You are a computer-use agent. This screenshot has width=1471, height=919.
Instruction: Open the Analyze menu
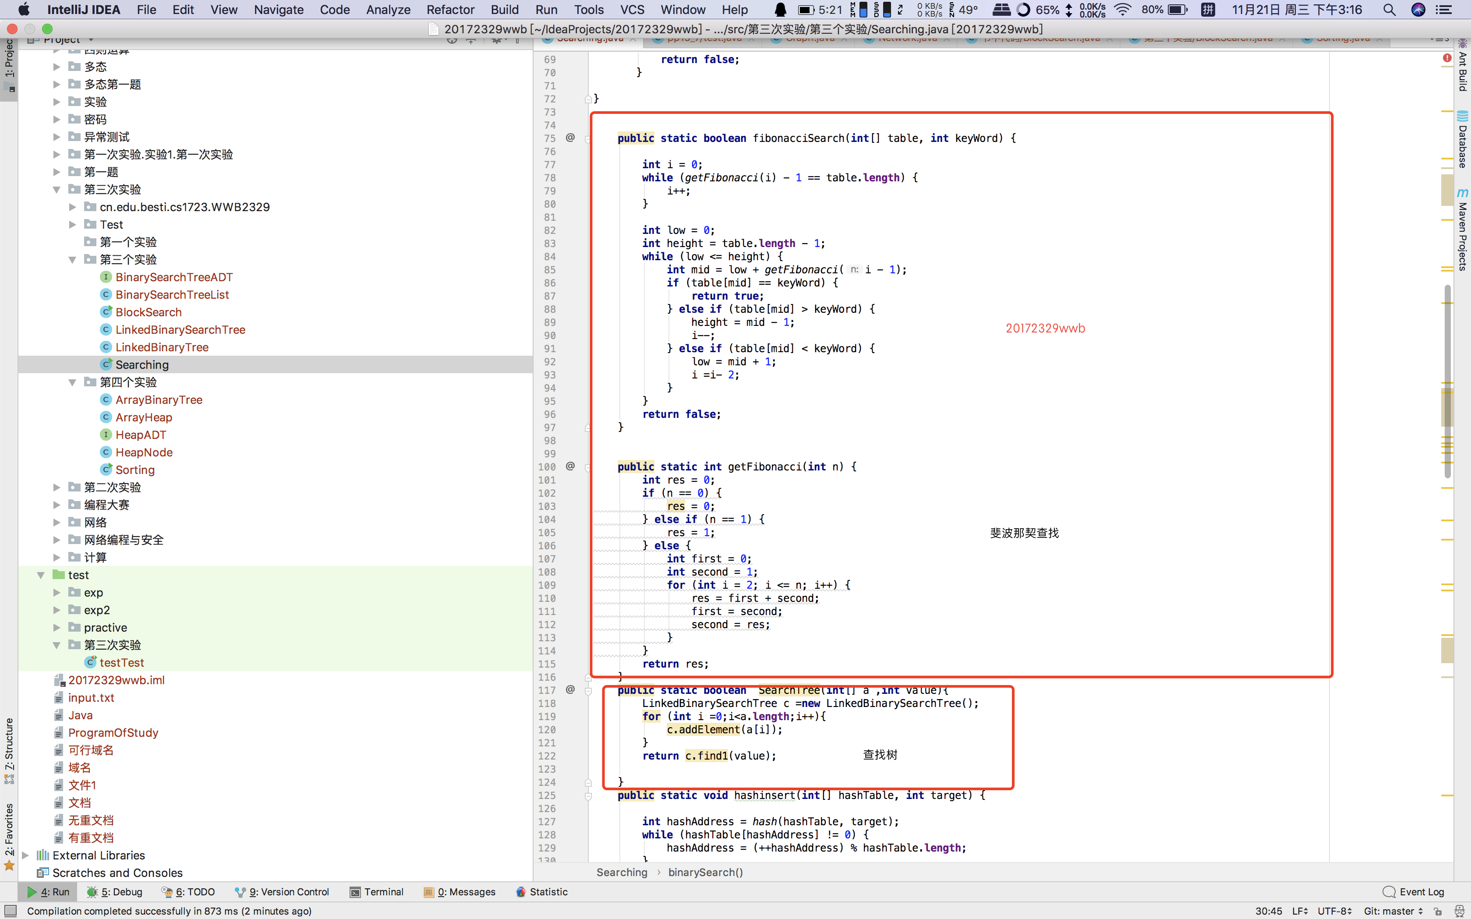coord(388,10)
